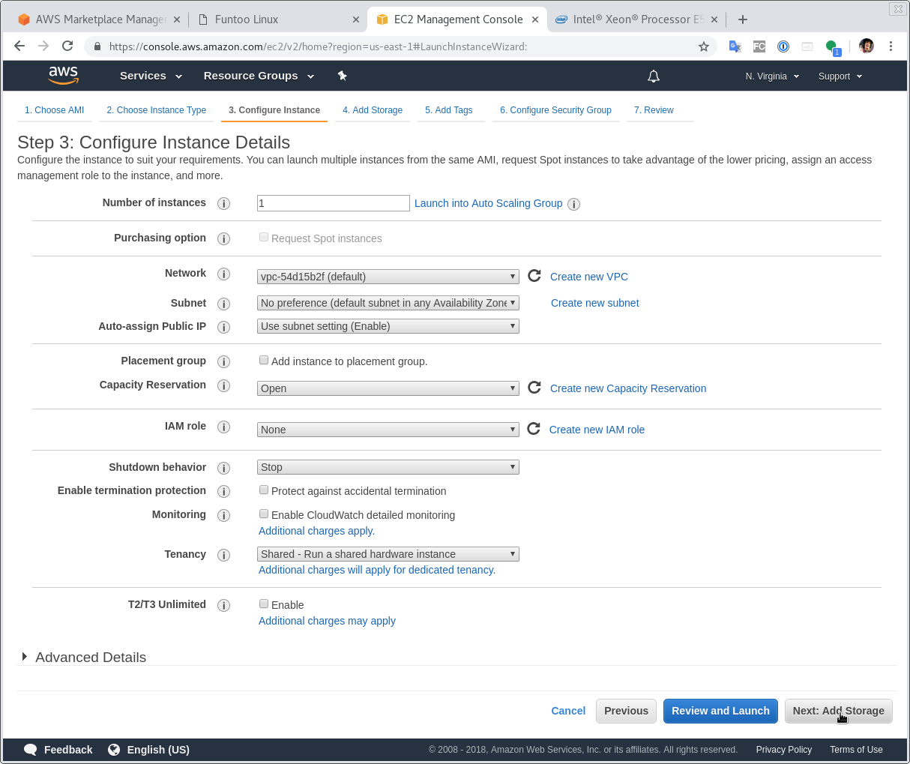Screen dimensions: 910x764
Task: Enable Protect against accidental termination
Action: coord(264,490)
